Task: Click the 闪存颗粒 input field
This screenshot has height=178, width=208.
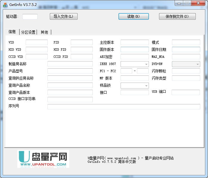Action: 186,71
